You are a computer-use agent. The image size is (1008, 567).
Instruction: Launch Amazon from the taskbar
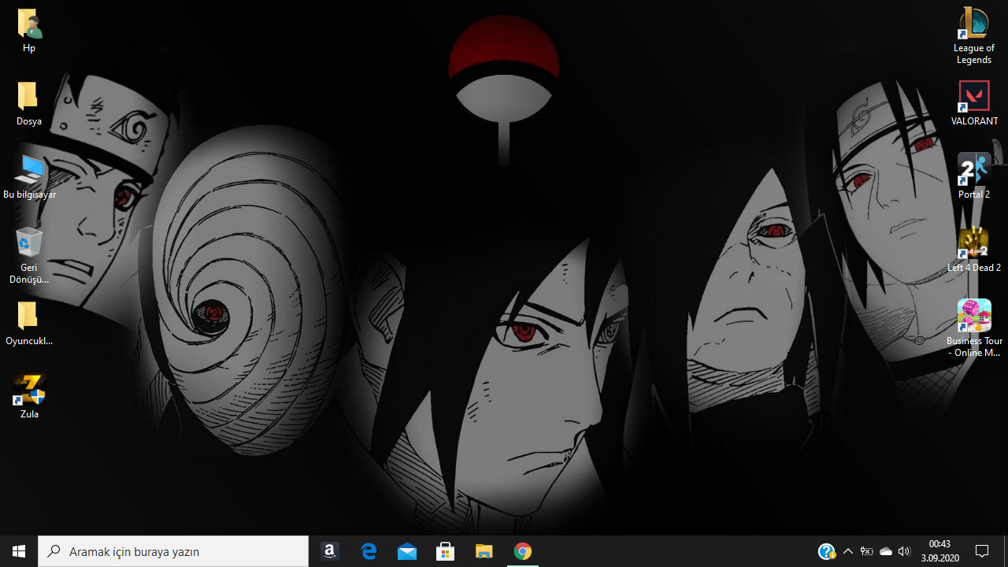point(330,551)
